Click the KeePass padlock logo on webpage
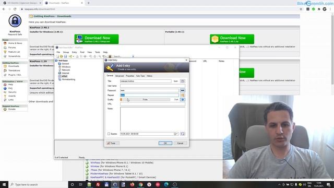Viewport: 334px width, 188px height. 15,21
